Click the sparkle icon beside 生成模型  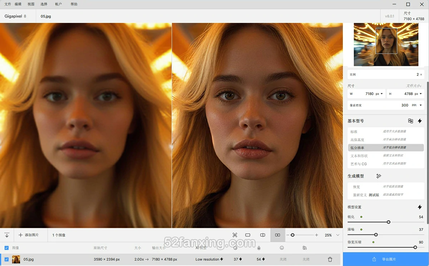[379, 176]
